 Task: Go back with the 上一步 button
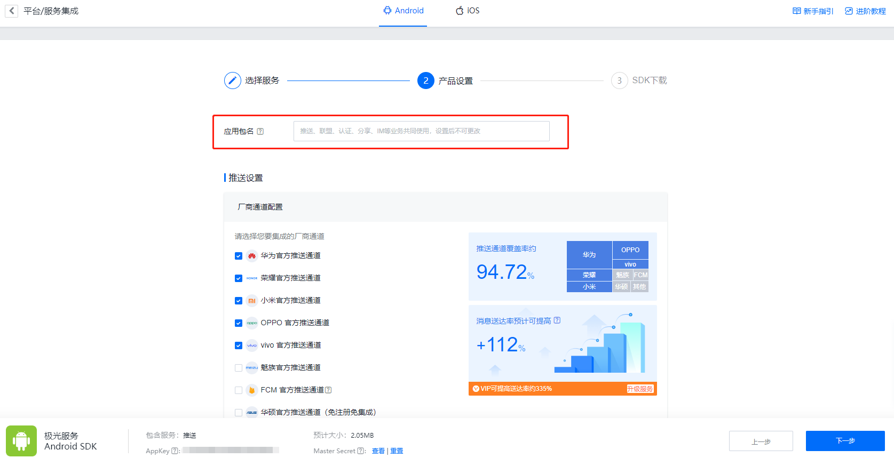click(x=761, y=441)
